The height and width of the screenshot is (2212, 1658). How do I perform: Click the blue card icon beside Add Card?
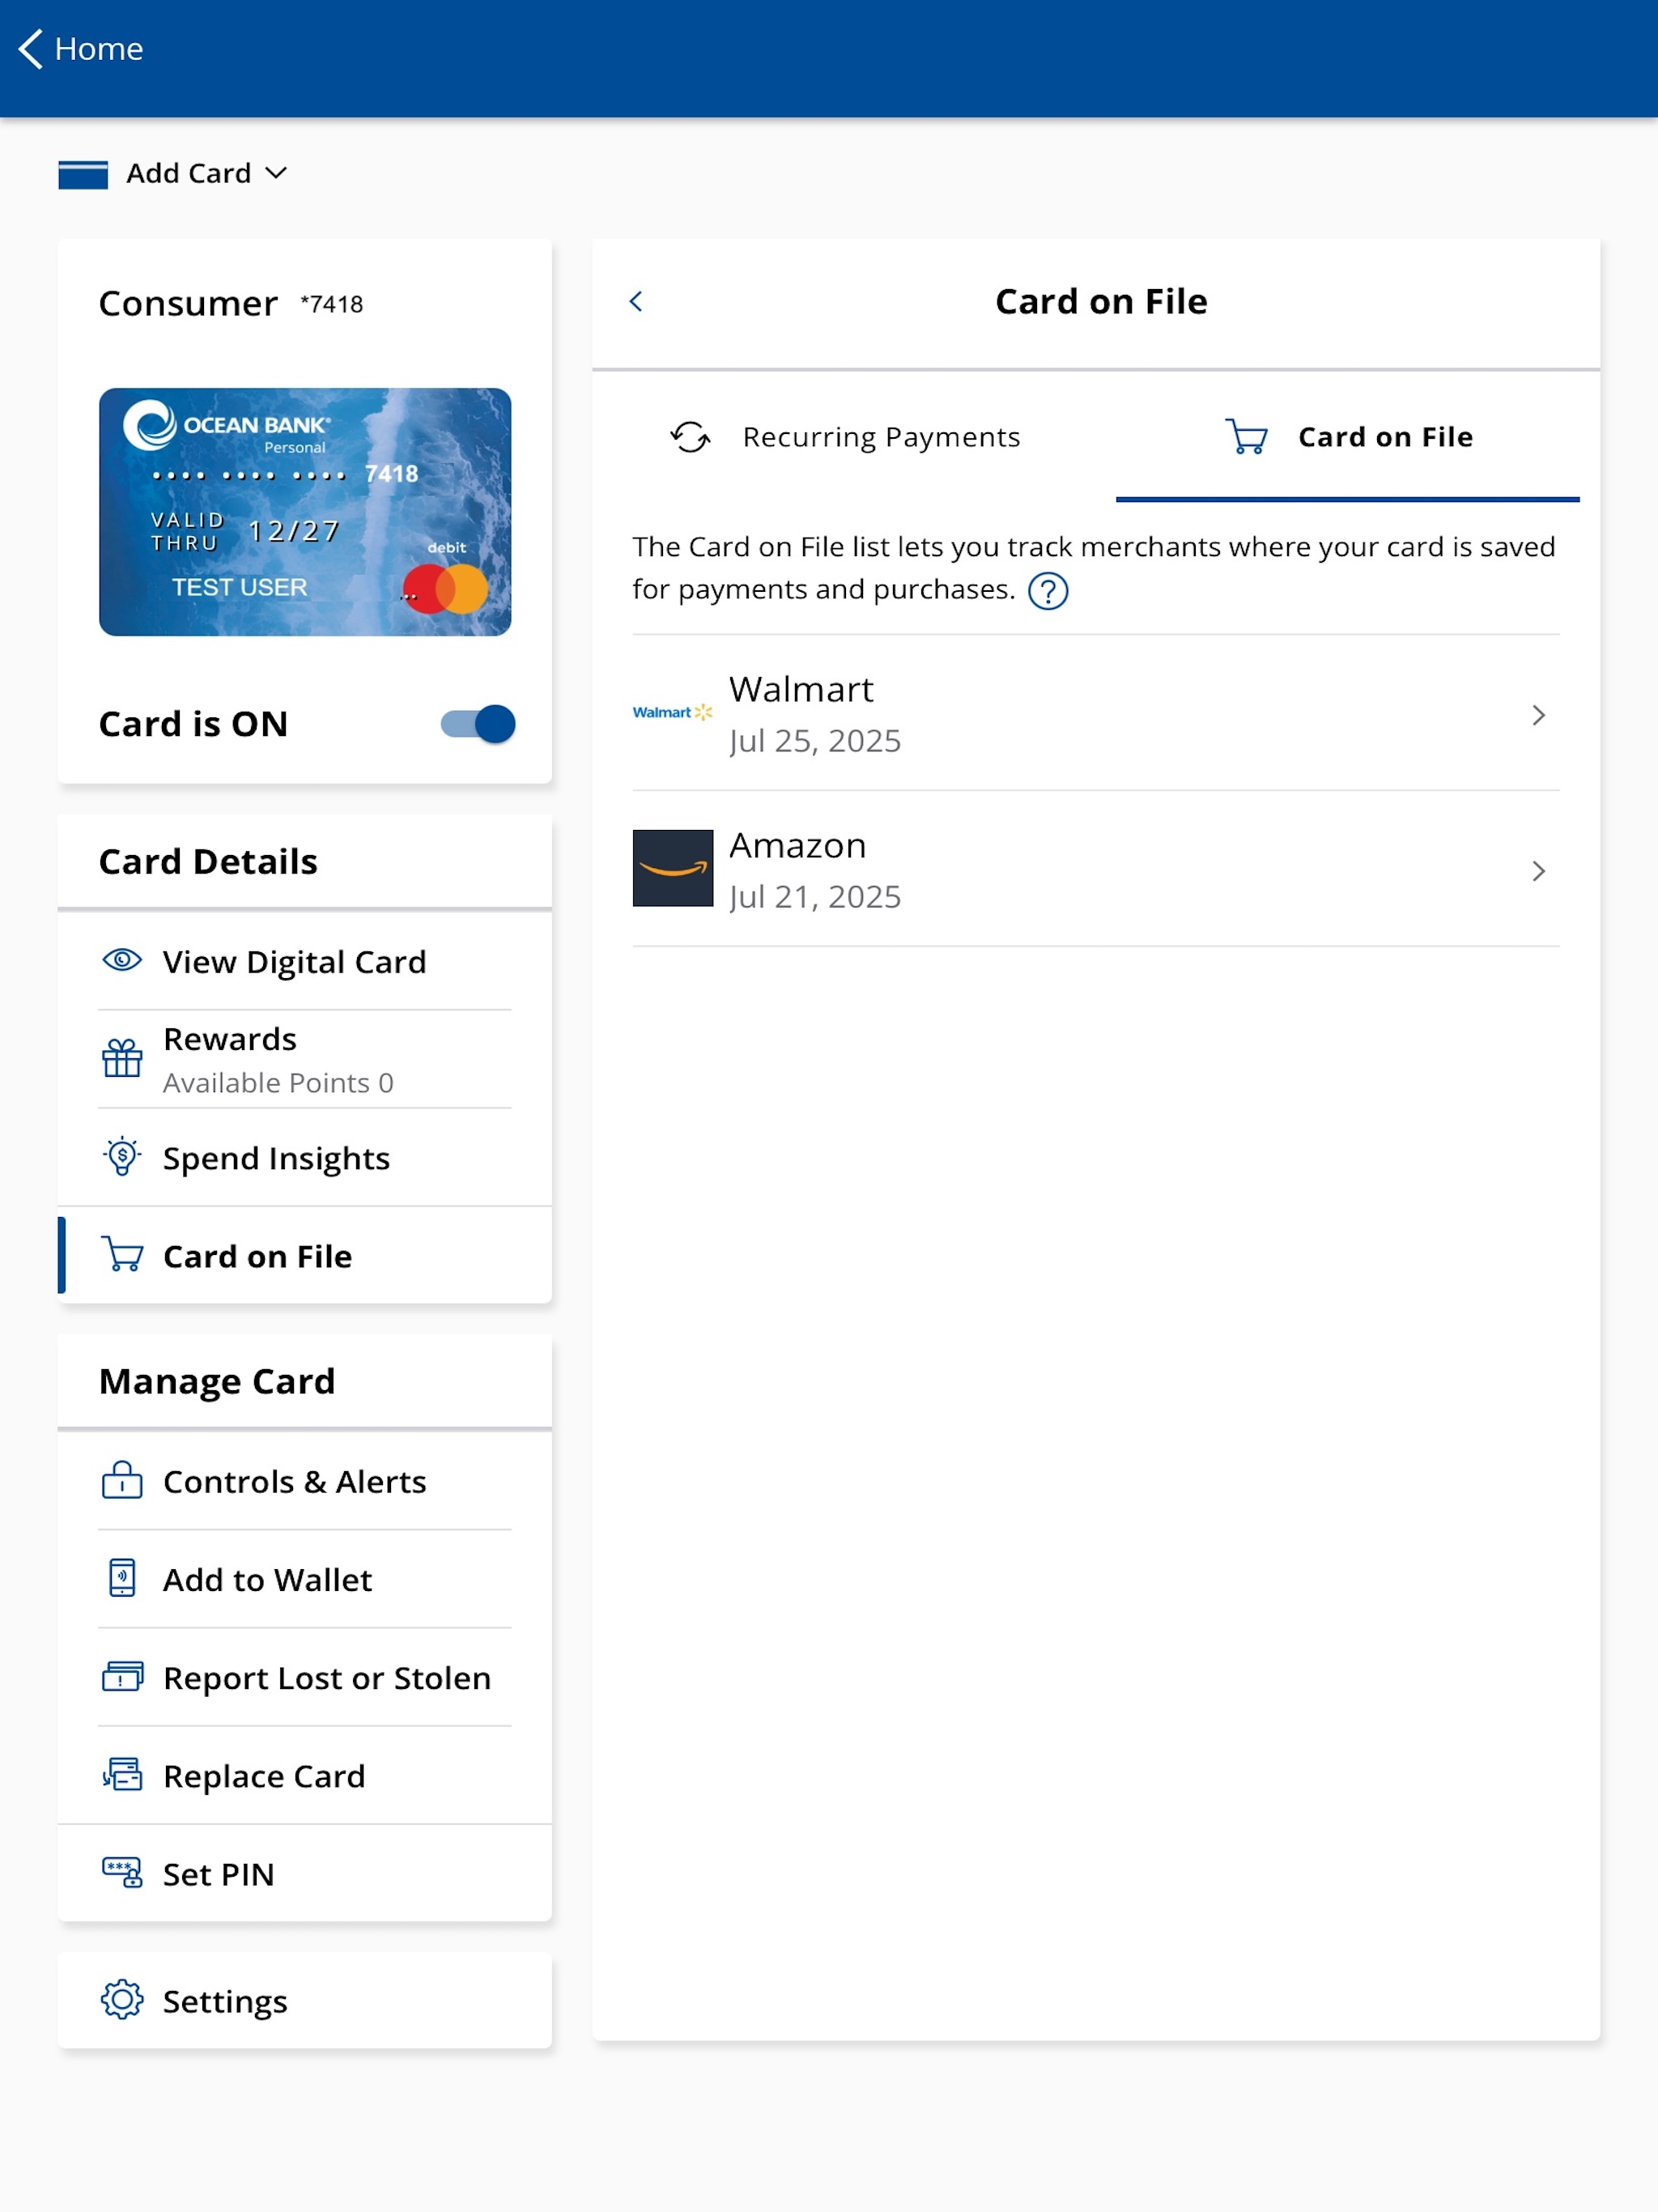click(83, 174)
